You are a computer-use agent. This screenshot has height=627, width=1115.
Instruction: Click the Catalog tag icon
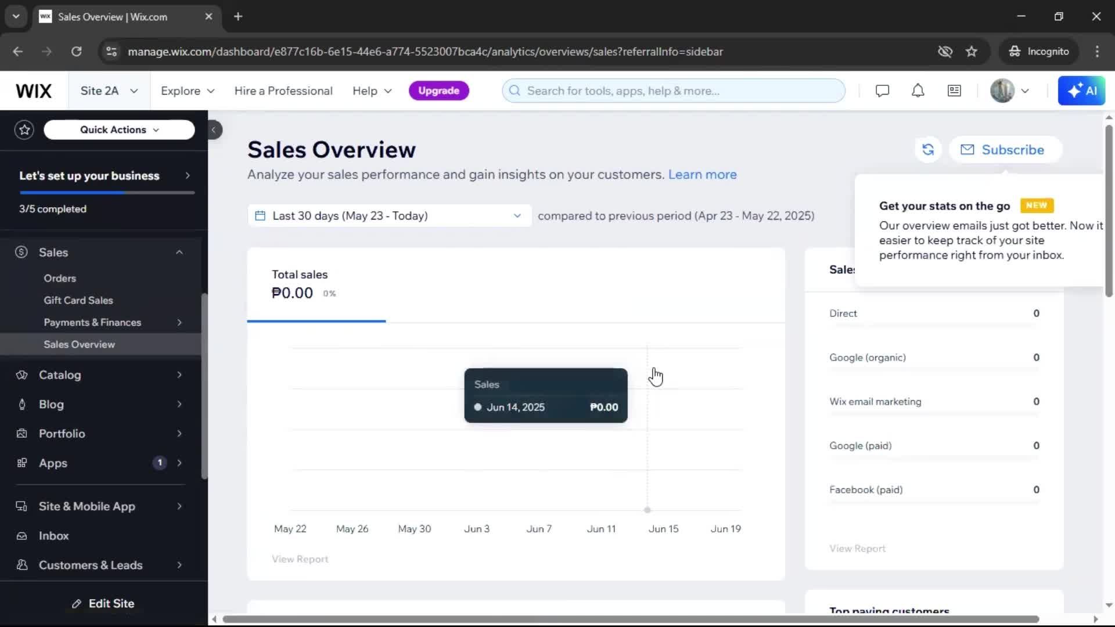click(21, 375)
